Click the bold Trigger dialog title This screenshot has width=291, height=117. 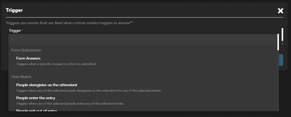pos(14,10)
